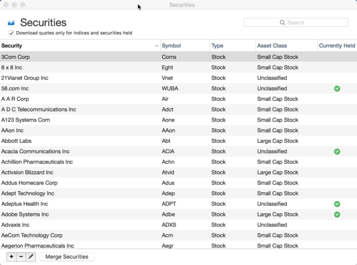The width and height of the screenshot is (357, 265).
Task: Click green held checkmark for 58.com Inc
Action: tap(337, 89)
